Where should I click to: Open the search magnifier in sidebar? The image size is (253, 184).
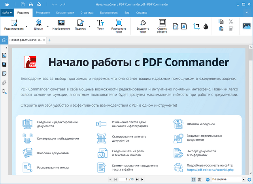click(x=4, y=92)
